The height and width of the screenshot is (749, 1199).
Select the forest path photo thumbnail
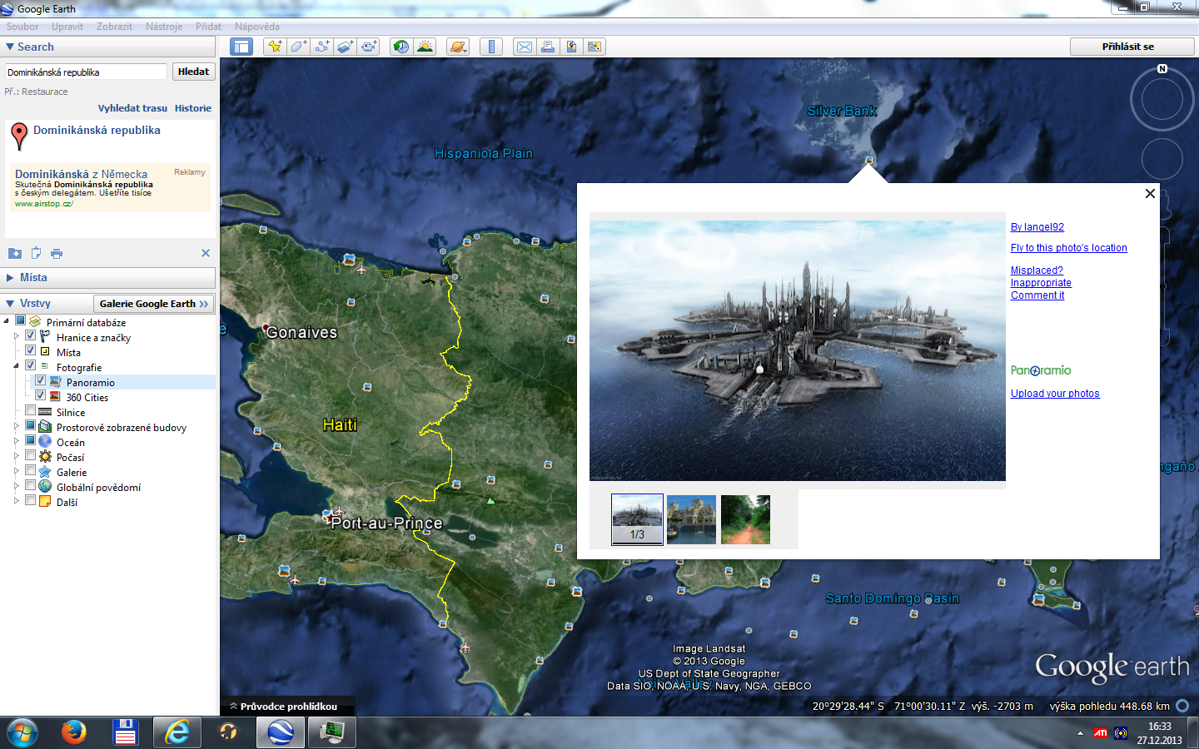[745, 520]
